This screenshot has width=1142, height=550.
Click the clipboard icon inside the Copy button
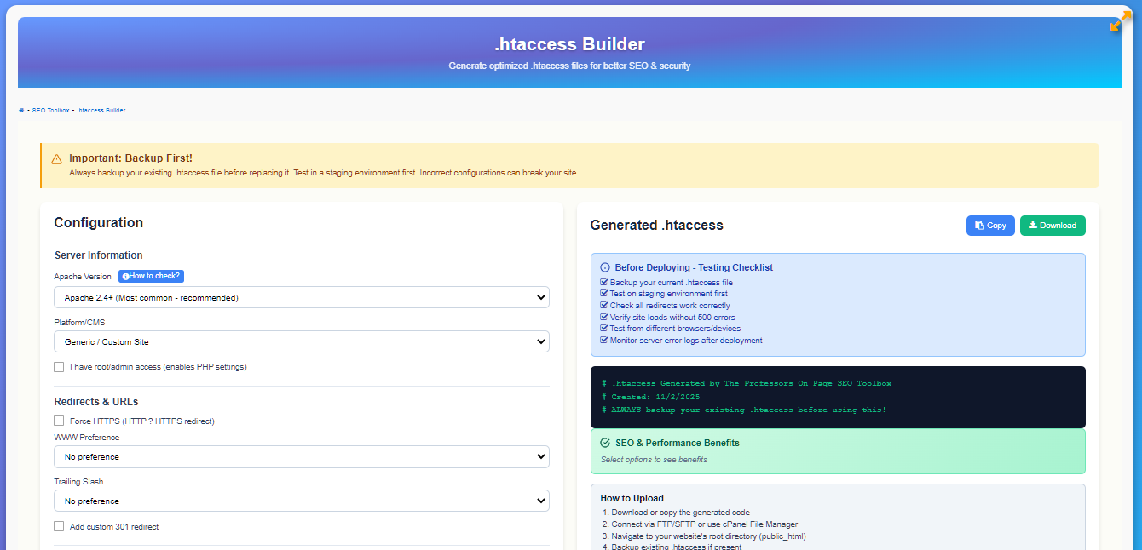click(978, 225)
